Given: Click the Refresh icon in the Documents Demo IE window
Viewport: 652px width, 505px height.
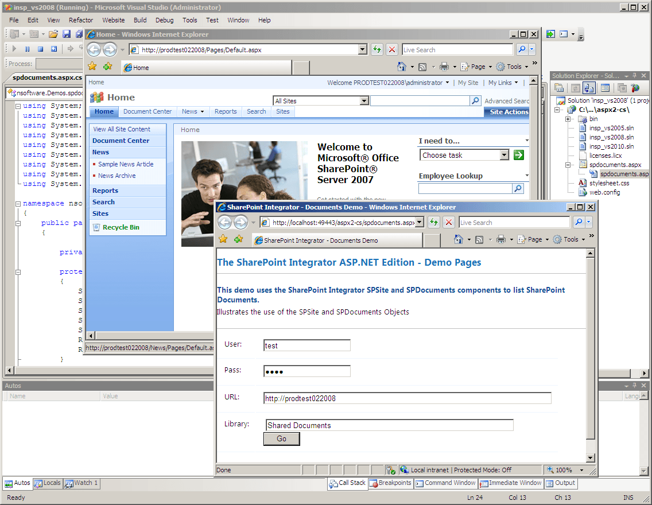Looking at the screenshot, I should [434, 222].
